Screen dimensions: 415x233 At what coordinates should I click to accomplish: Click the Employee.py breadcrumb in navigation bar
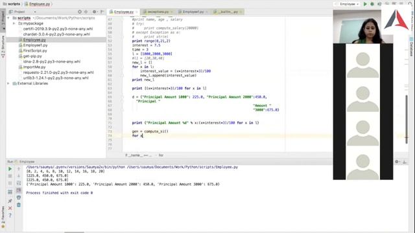pos(37,4)
